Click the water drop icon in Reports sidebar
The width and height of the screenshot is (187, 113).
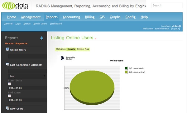(x=41, y=38)
